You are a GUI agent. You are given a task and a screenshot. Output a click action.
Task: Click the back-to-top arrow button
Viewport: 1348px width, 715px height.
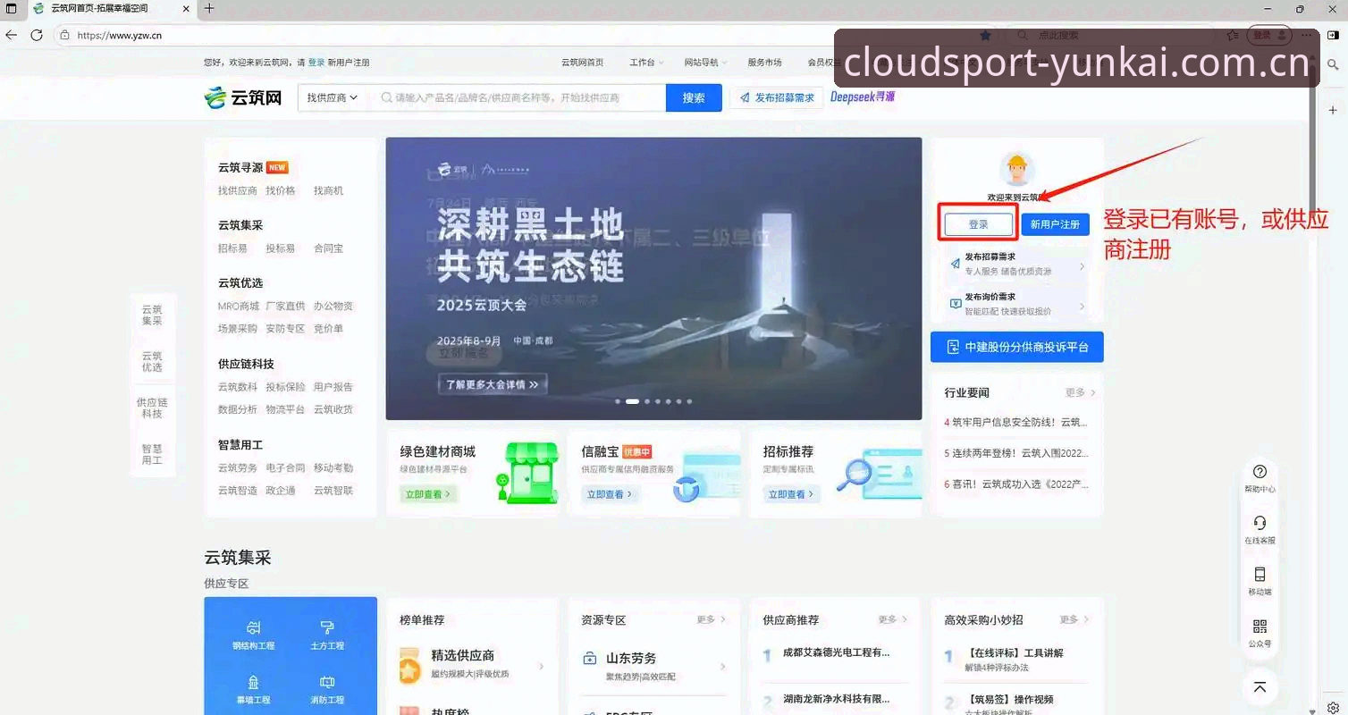1260,687
